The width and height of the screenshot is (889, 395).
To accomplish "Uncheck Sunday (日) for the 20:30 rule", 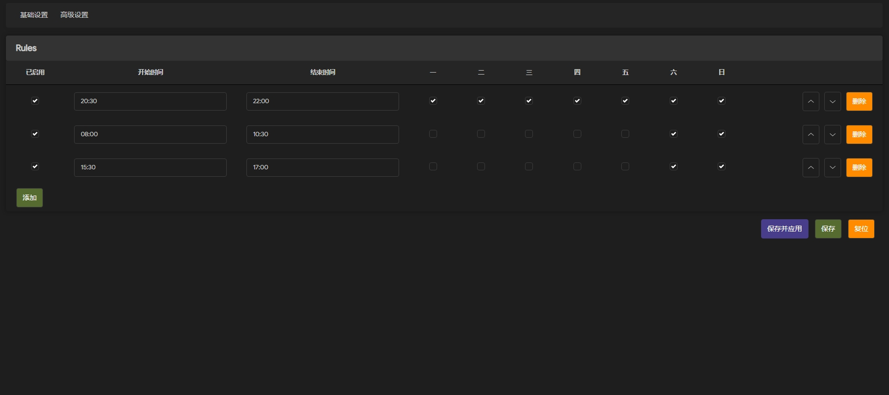I will click(722, 101).
